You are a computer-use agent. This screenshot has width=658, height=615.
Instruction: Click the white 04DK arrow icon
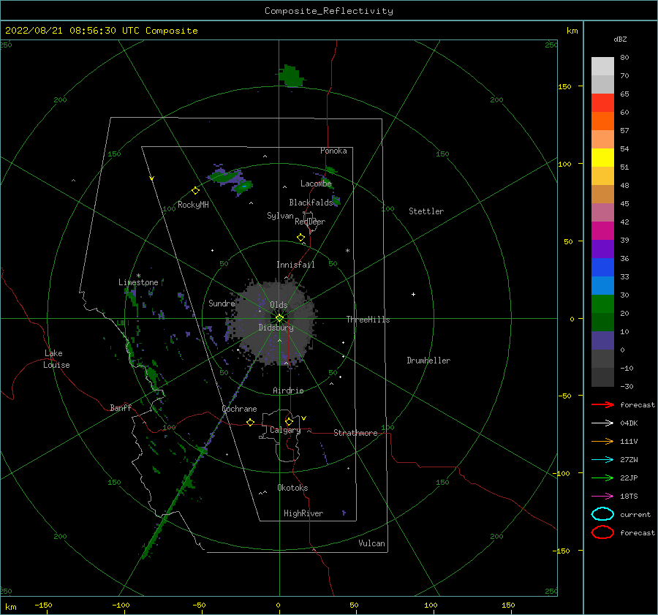[x=602, y=423]
